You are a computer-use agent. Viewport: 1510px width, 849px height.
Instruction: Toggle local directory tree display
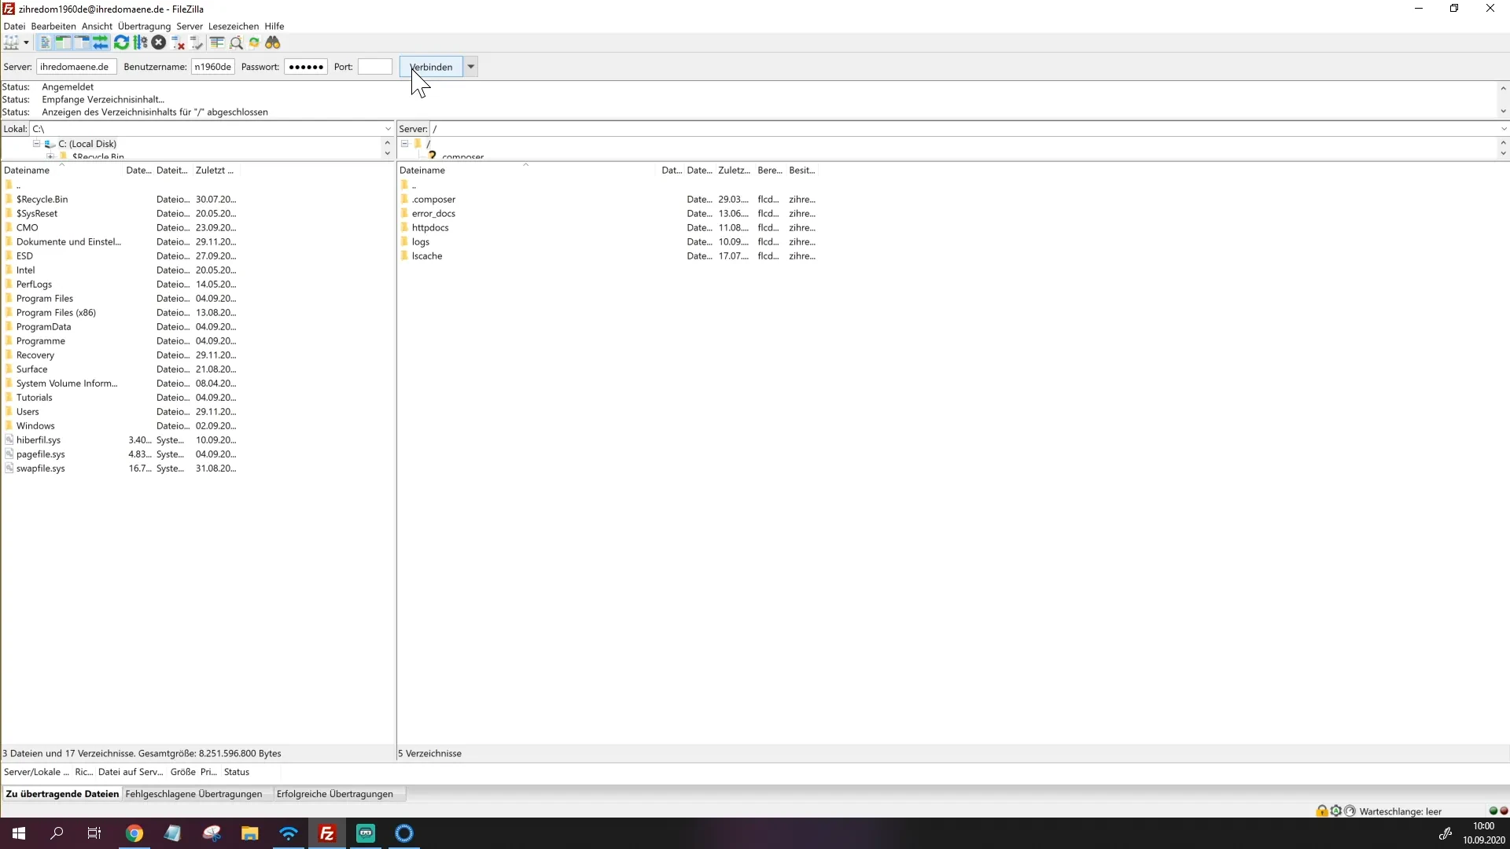pos(63,42)
